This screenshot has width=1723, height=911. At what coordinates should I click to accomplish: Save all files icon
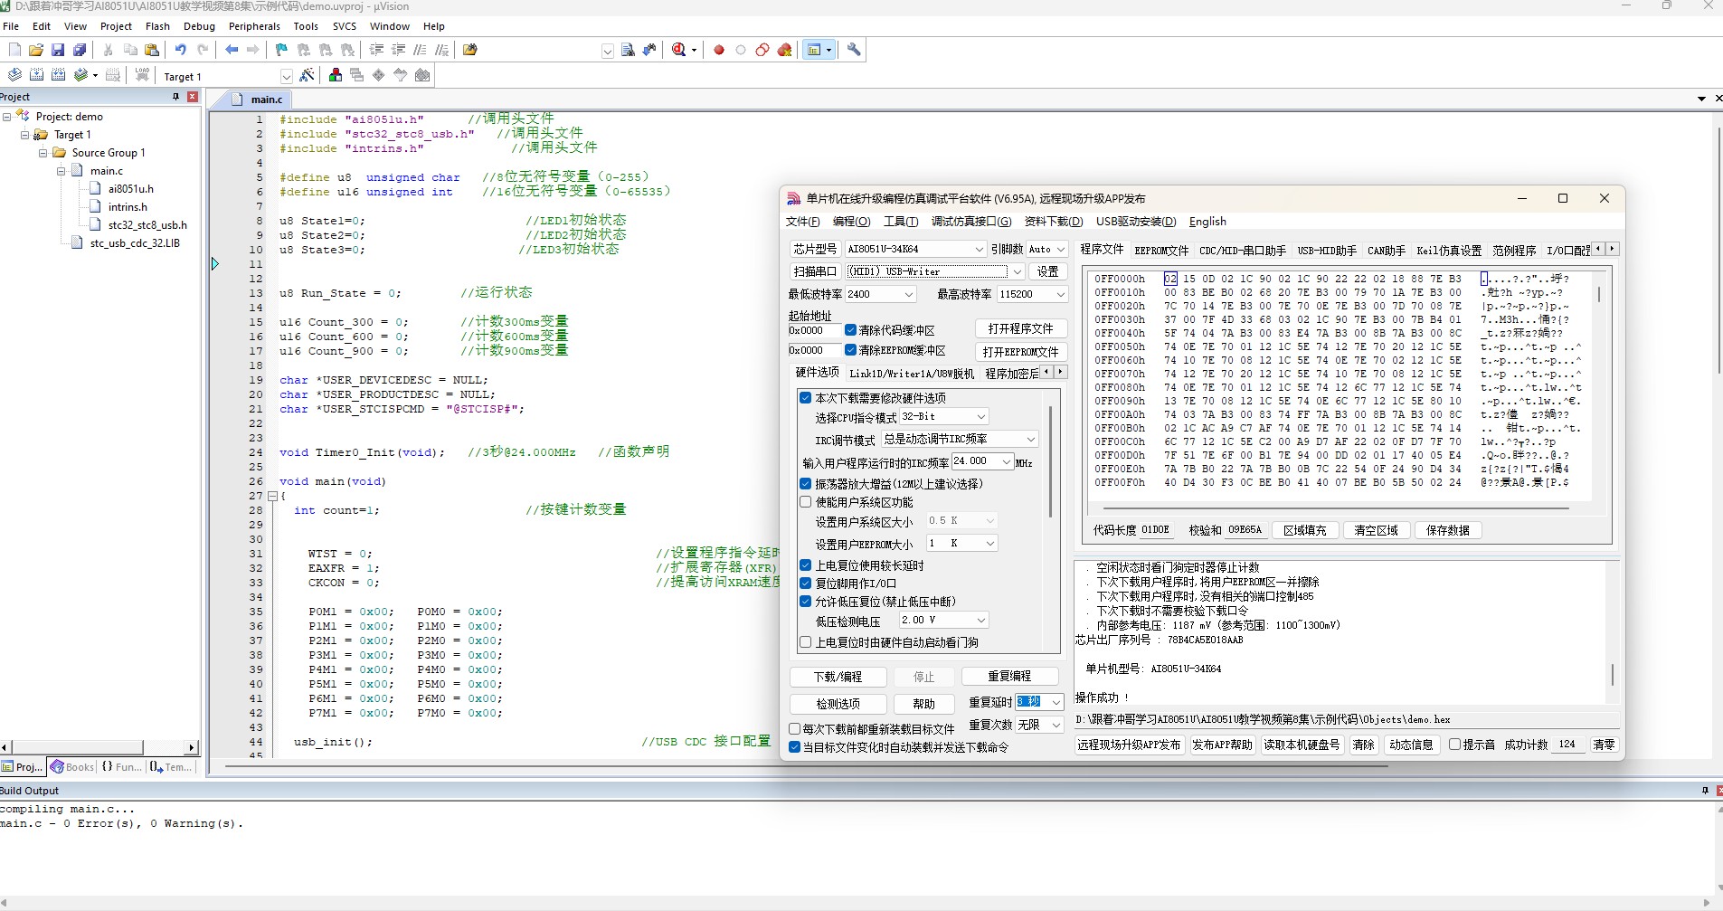(x=80, y=50)
